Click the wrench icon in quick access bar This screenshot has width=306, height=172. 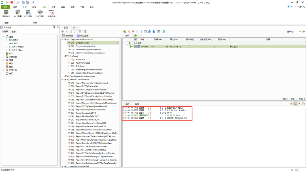33,2
